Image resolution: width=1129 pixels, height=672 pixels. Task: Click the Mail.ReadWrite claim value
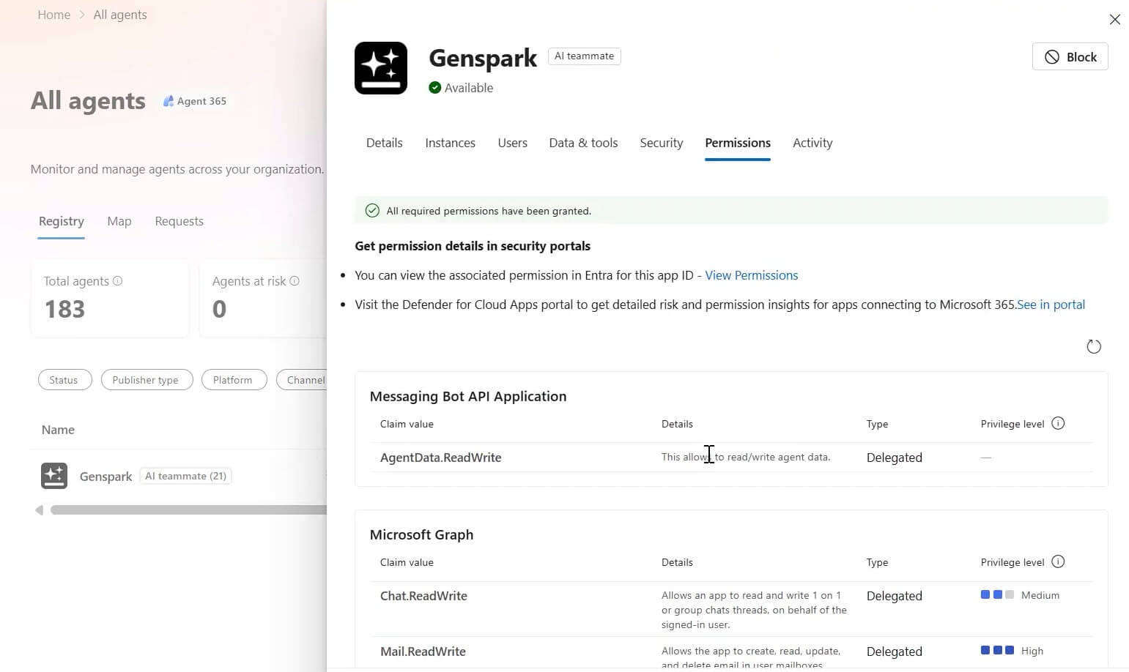click(x=423, y=652)
